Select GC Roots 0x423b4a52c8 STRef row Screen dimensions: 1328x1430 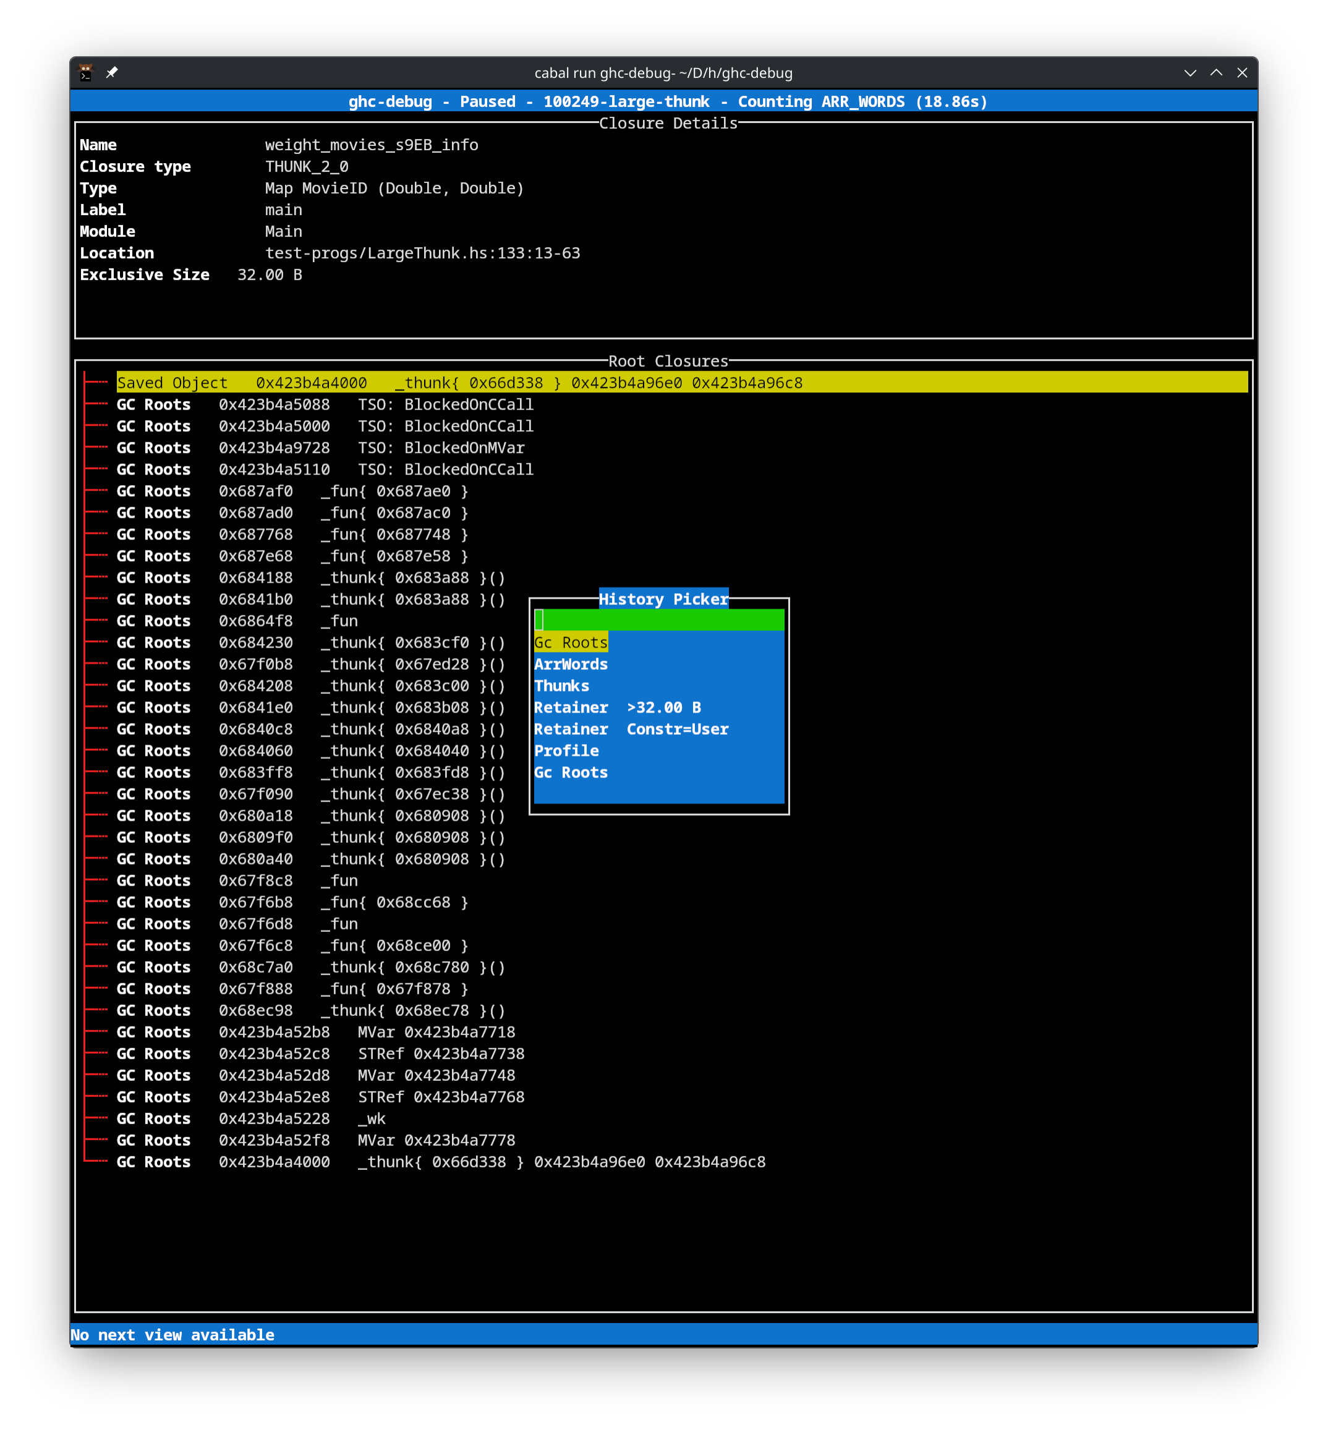(320, 1054)
